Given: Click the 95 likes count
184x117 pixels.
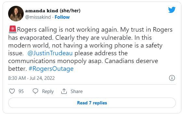Looking at the screenshot, I should point(21,91).
